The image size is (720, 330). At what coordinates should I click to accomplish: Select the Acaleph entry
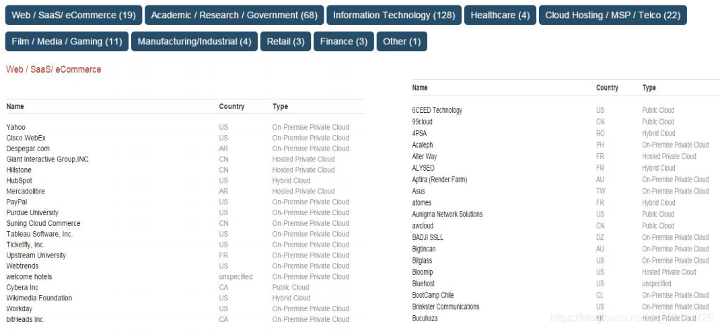[x=423, y=145]
